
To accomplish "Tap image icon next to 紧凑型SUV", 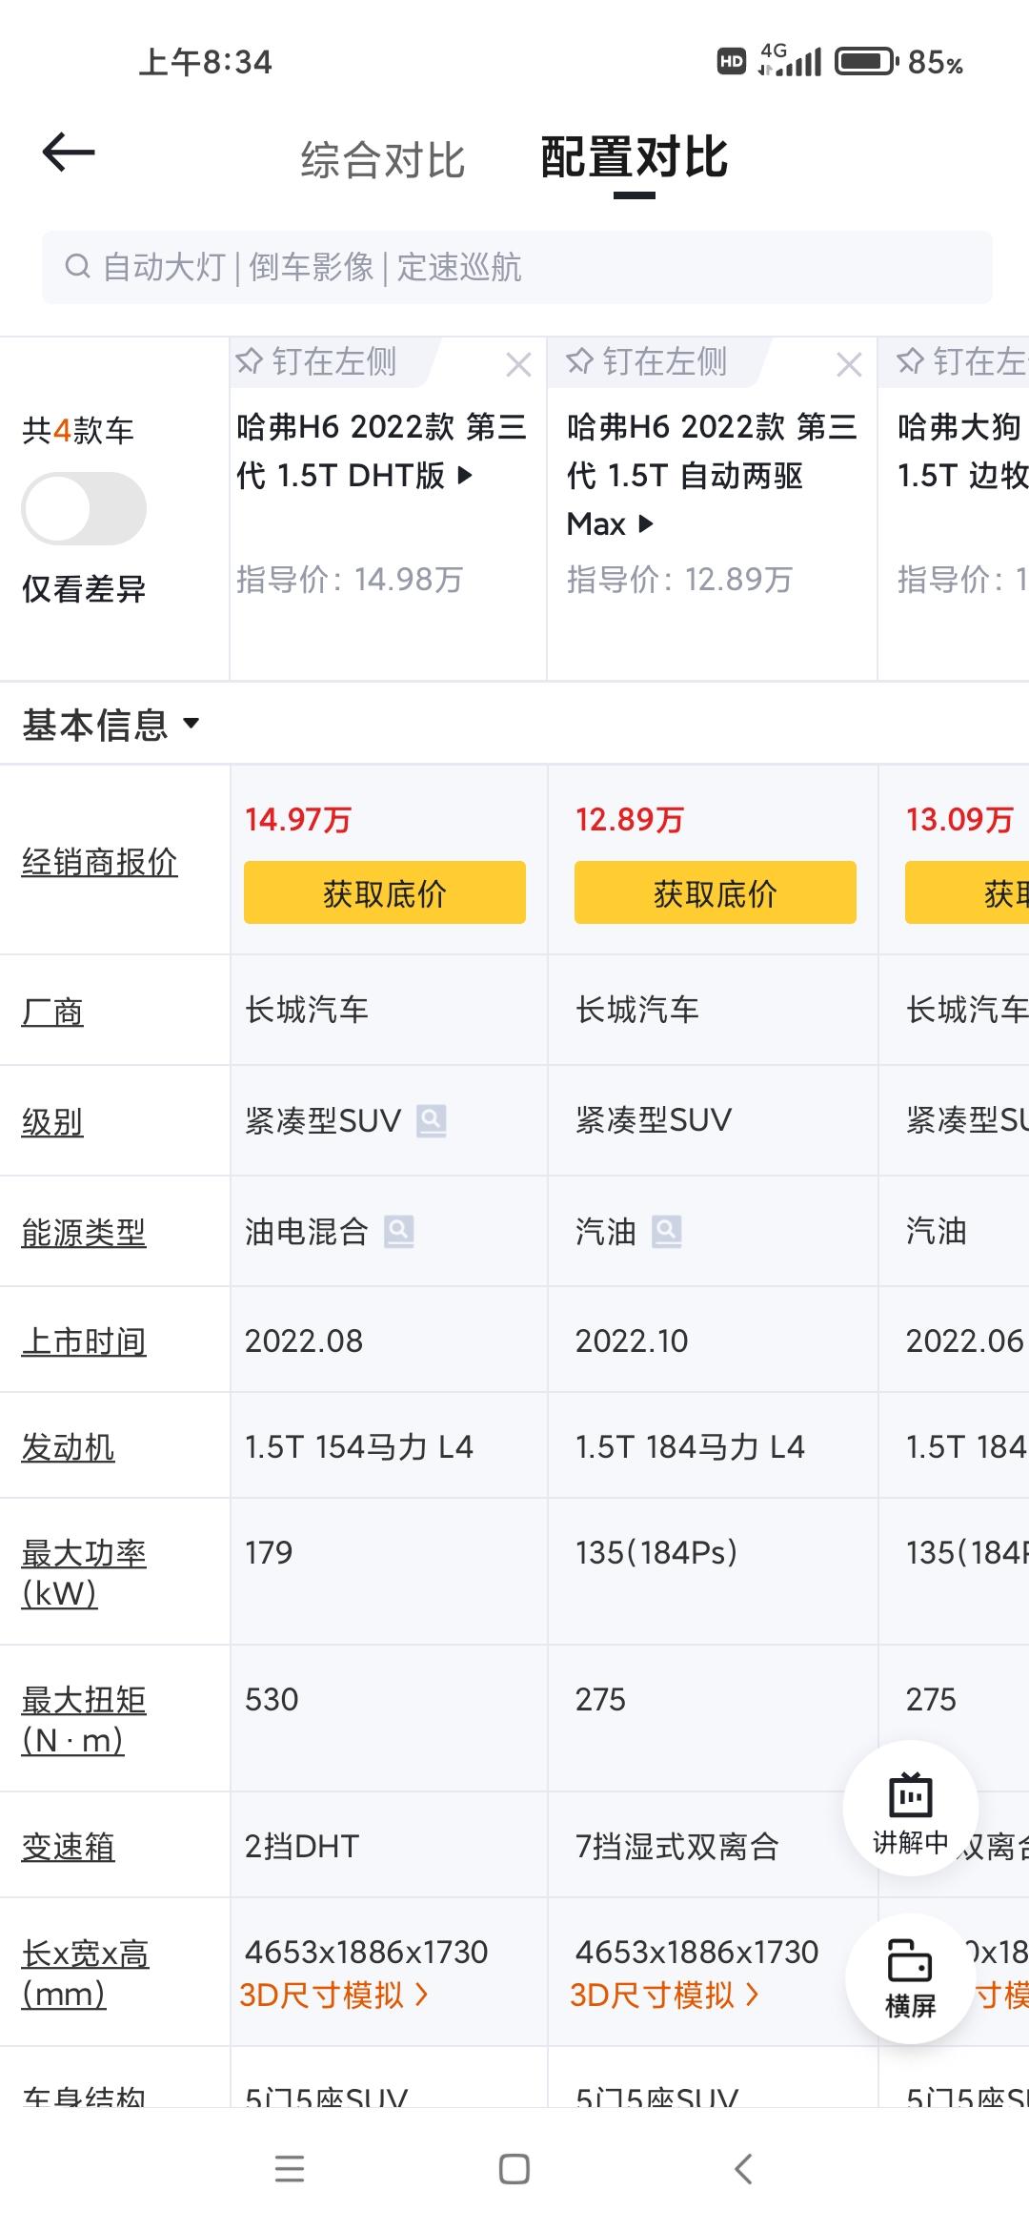I will tap(432, 1119).
